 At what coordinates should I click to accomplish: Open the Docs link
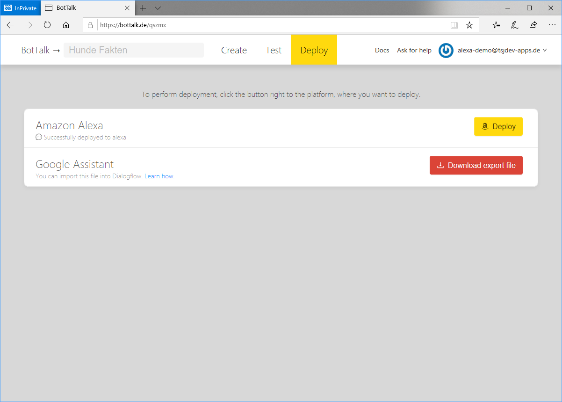coord(382,50)
